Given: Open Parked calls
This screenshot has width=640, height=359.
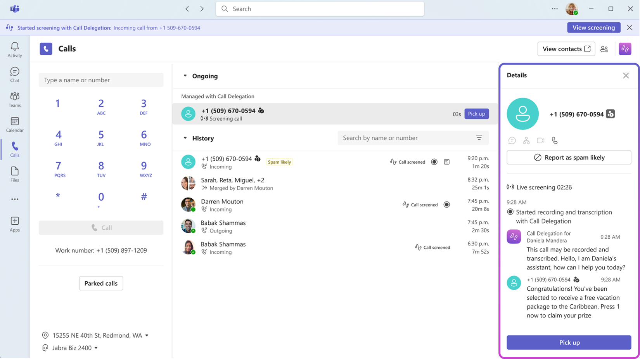Looking at the screenshot, I should pos(101,283).
